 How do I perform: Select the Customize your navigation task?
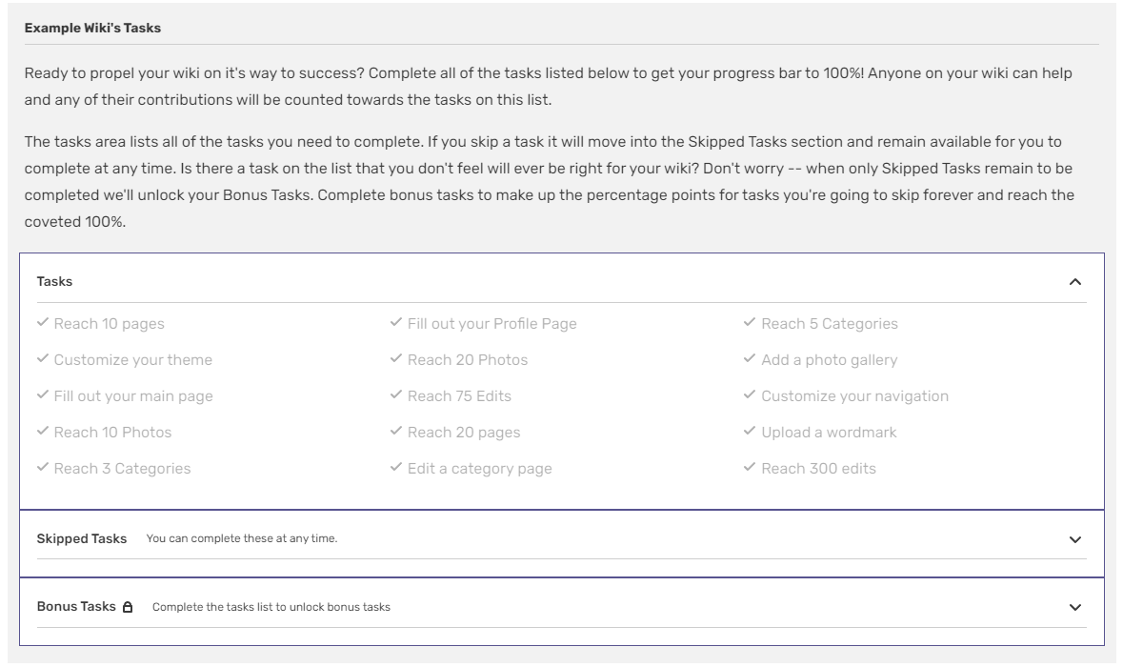[x=854, y=396]
